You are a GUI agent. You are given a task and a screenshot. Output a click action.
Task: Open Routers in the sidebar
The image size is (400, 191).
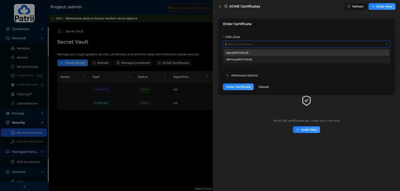[22, 57]
